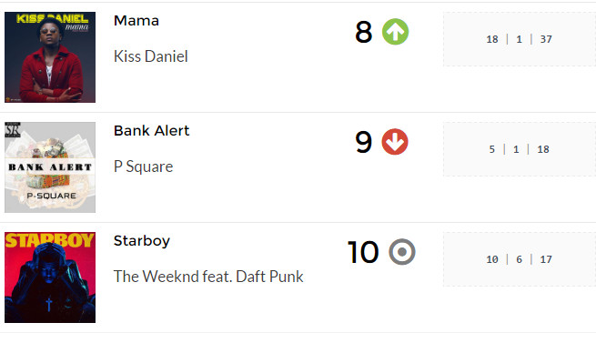Click the stats box showing 10 | 6 | 17
The height and width of the screenshot is (353, 596).
point(520,259)
